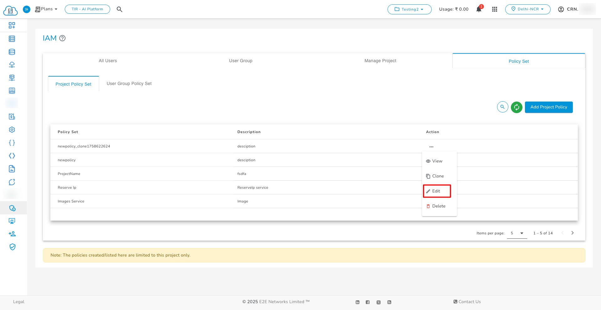Open the items per page dropdown
Screen dimensions: 601x310
517,233
